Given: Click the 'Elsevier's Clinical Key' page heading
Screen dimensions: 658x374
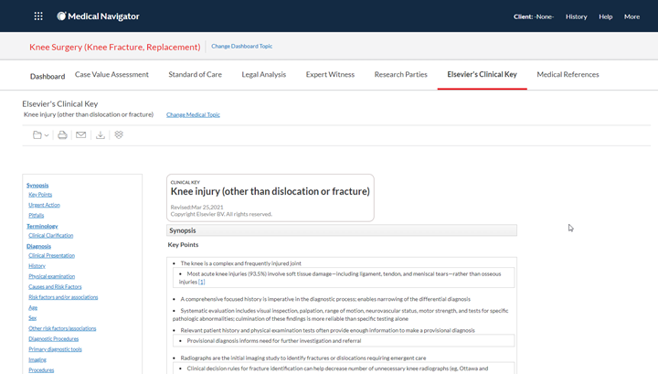Looking at the screenshot, I should [x=60, y=103].
